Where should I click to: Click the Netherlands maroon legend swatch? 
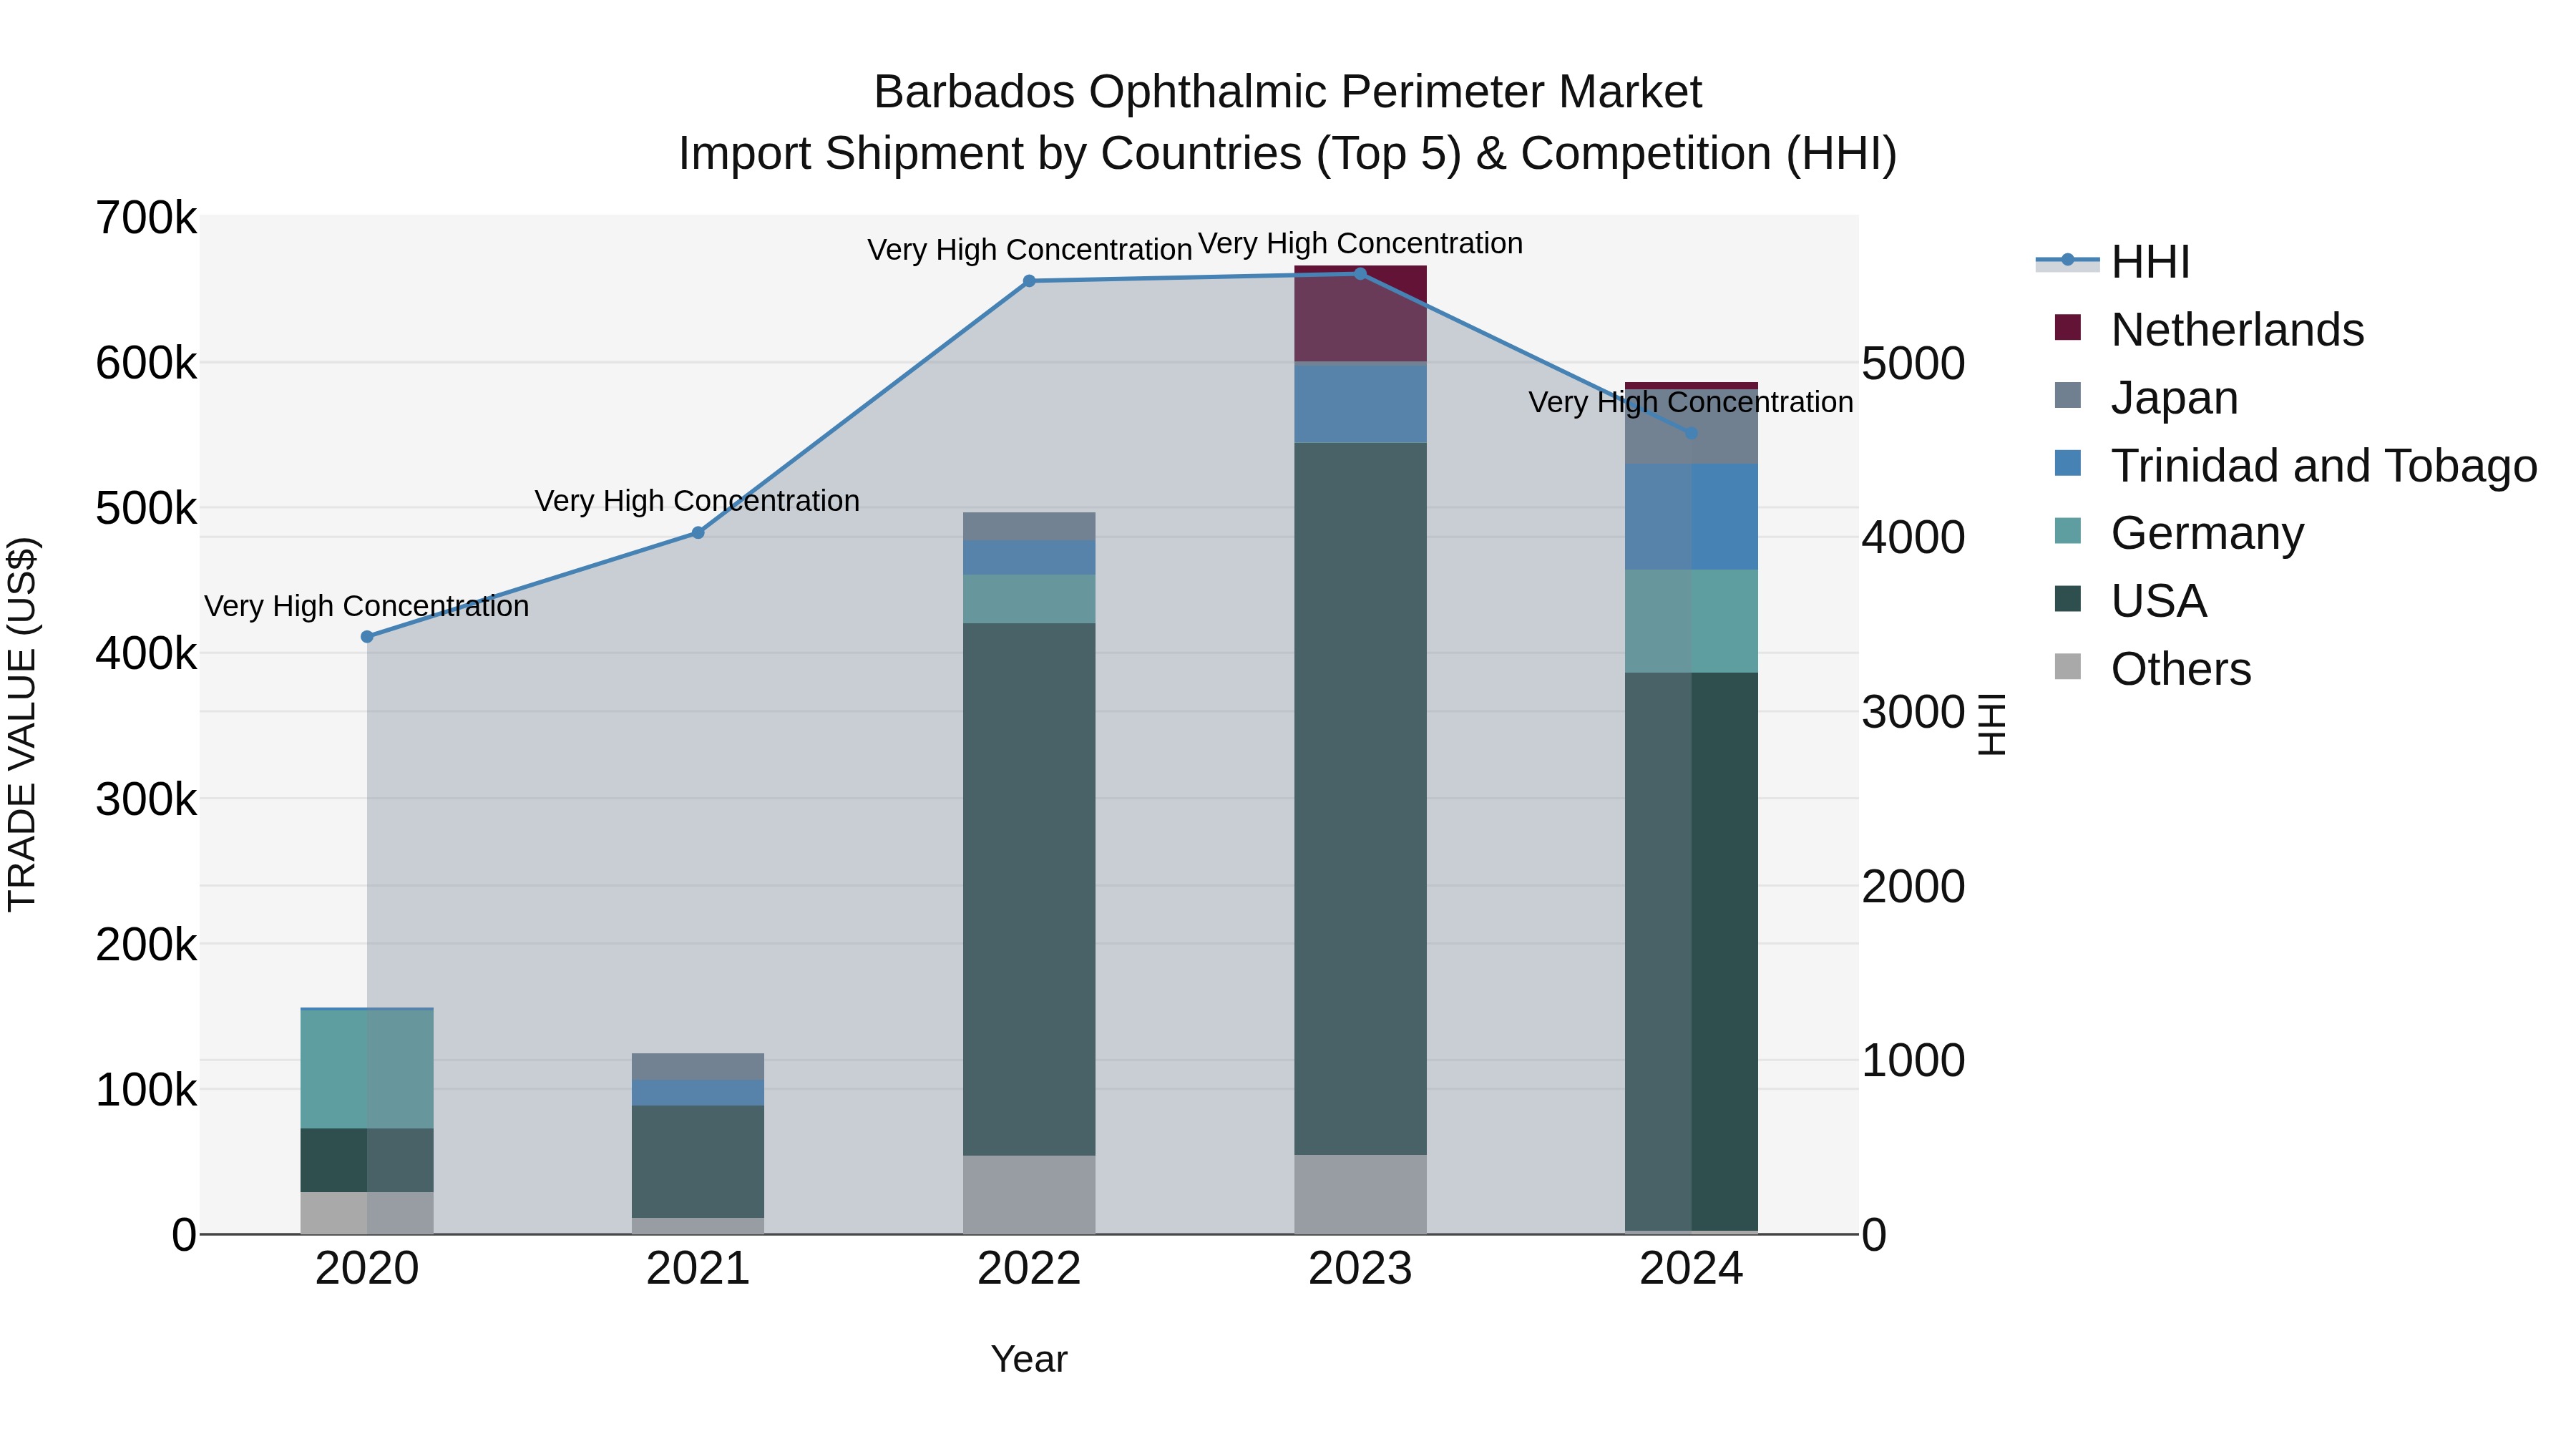[x=2067, y=328]
